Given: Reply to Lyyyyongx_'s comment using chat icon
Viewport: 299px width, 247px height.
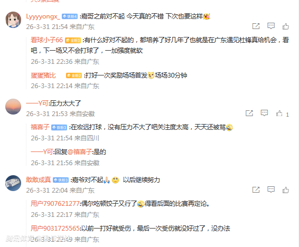Looking at the screenshot, I should tap(271, 26).
